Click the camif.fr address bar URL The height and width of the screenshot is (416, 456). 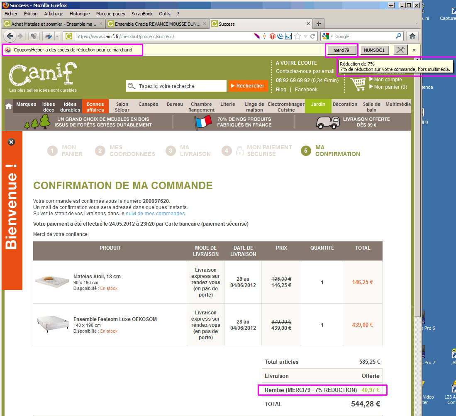[x=163, y=36]
